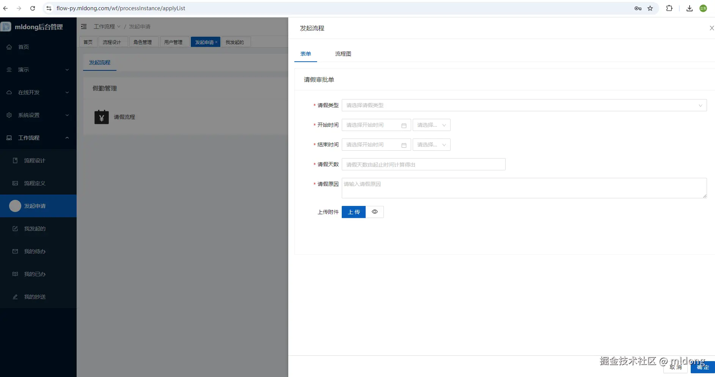
Task: View site information icon in address bar
Action: (x=49, y=8)
